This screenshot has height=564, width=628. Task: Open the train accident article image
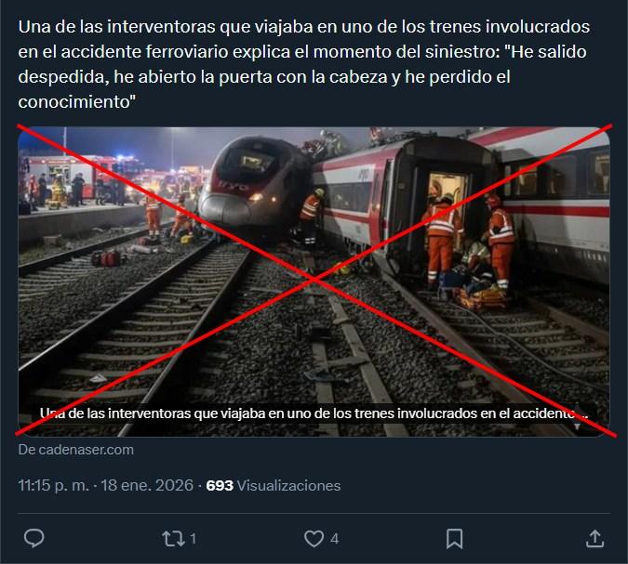pyautogui.click(x=314, y=282)
